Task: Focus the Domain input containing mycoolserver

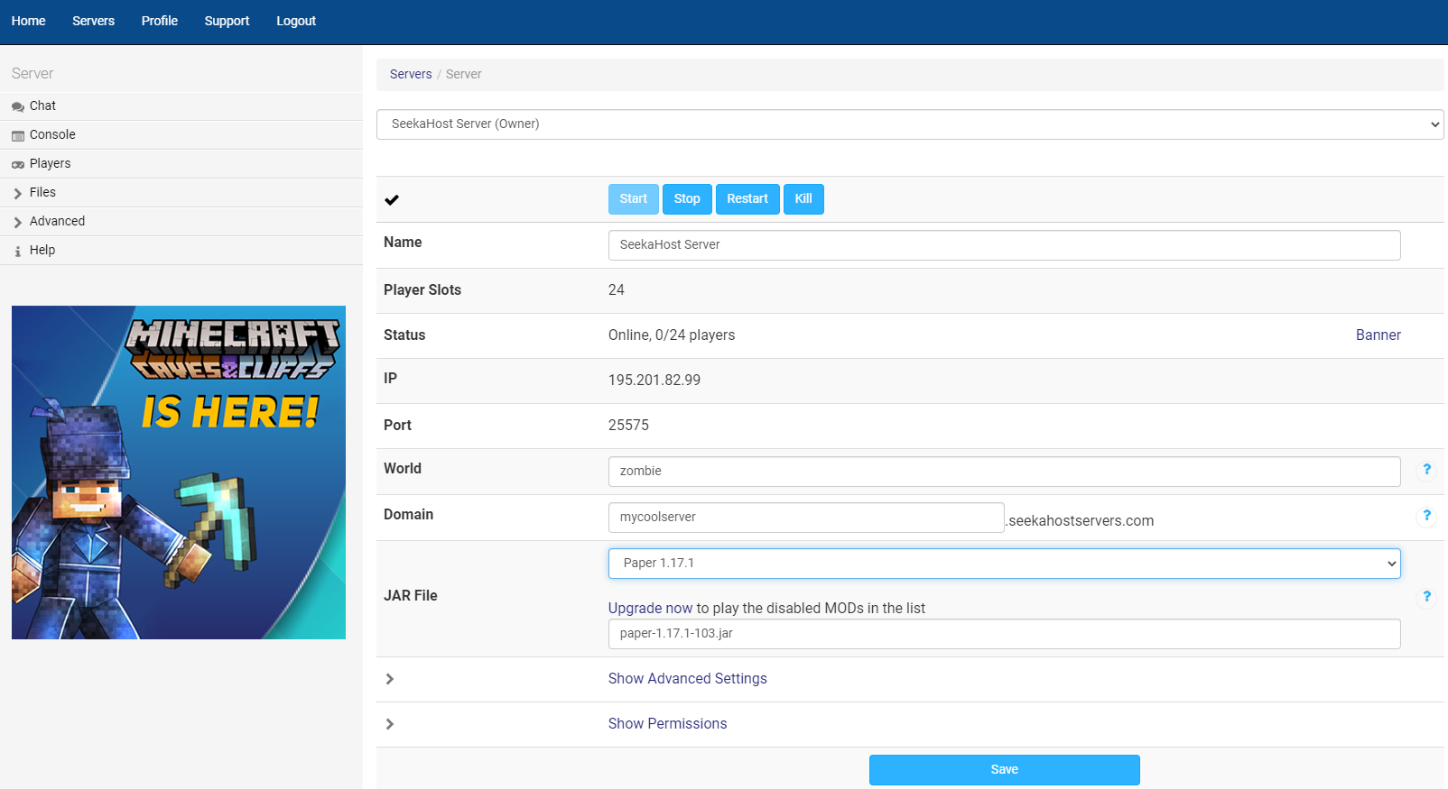Action: (806, 518)
